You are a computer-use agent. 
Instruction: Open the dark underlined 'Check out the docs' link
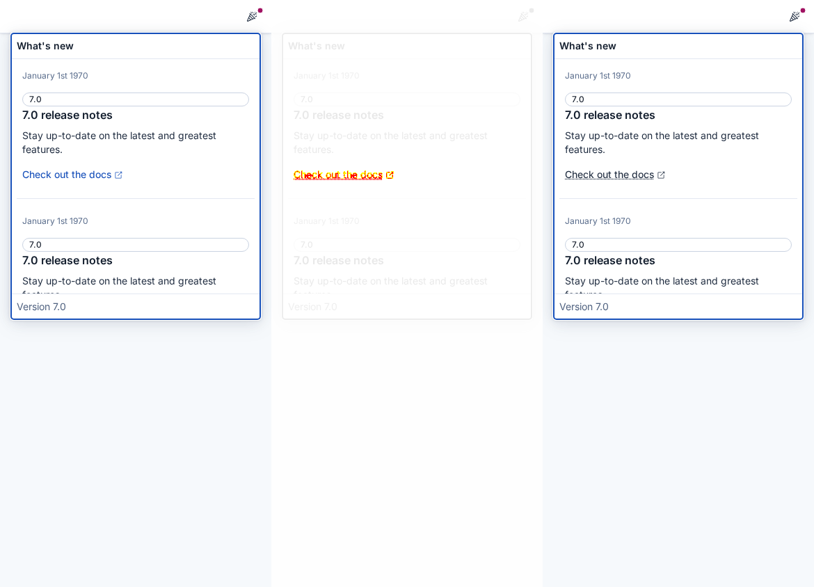pyautogui.click(x=609, y=175)
